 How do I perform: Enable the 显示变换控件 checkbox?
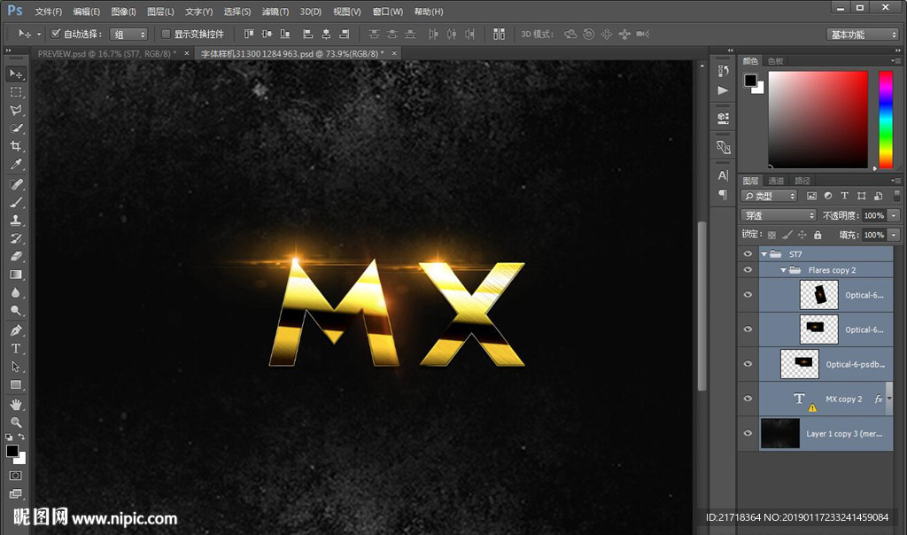pyautogui.click(x=166, y=34)
